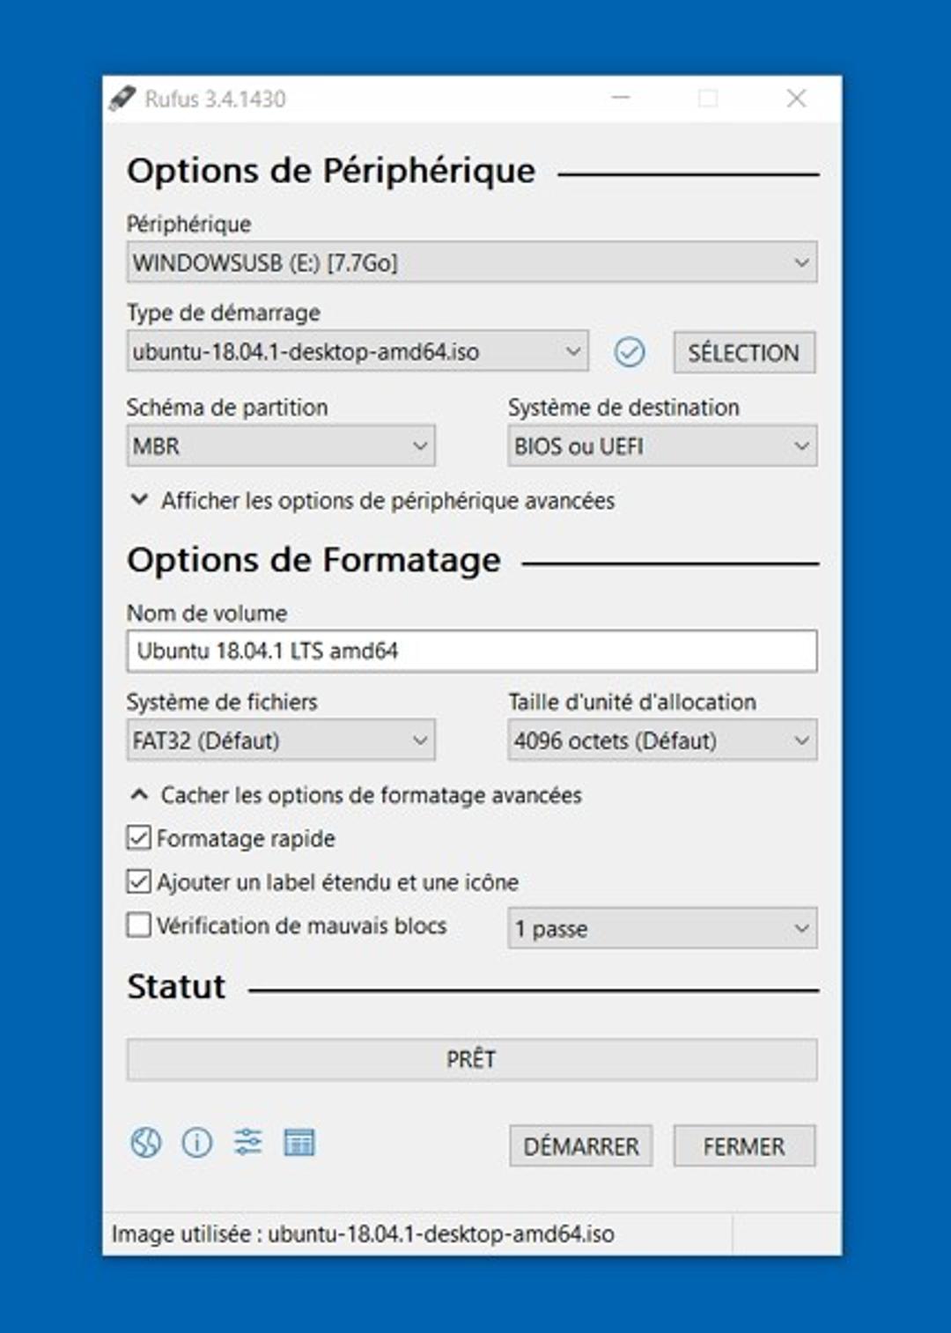Open Schéma de partition MBR dropdown
The width and height of the screenshot is (951, 1333).
pyautogui.click(x=280, y=446)
